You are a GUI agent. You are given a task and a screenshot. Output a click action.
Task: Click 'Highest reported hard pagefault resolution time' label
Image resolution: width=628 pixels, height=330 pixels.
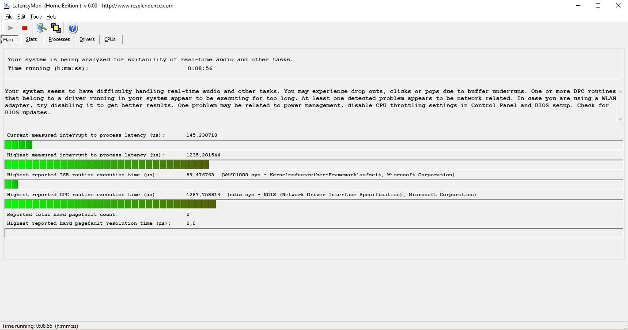89,223
